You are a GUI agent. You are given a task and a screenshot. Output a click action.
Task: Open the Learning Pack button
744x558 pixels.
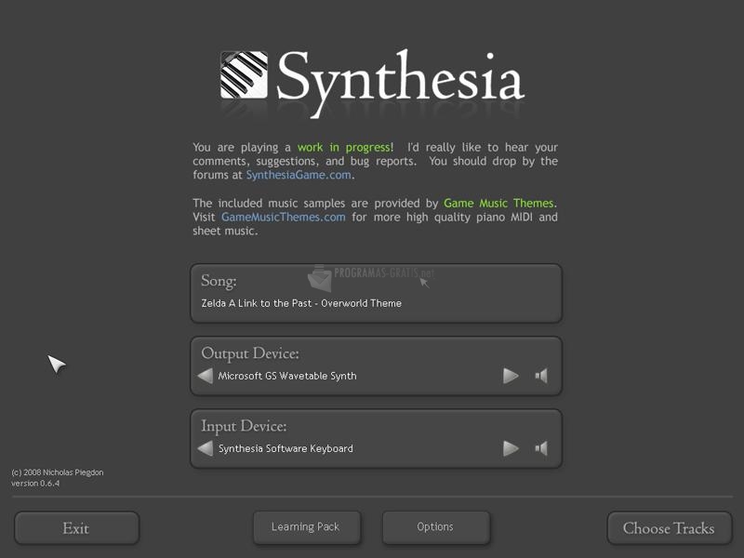307,527
